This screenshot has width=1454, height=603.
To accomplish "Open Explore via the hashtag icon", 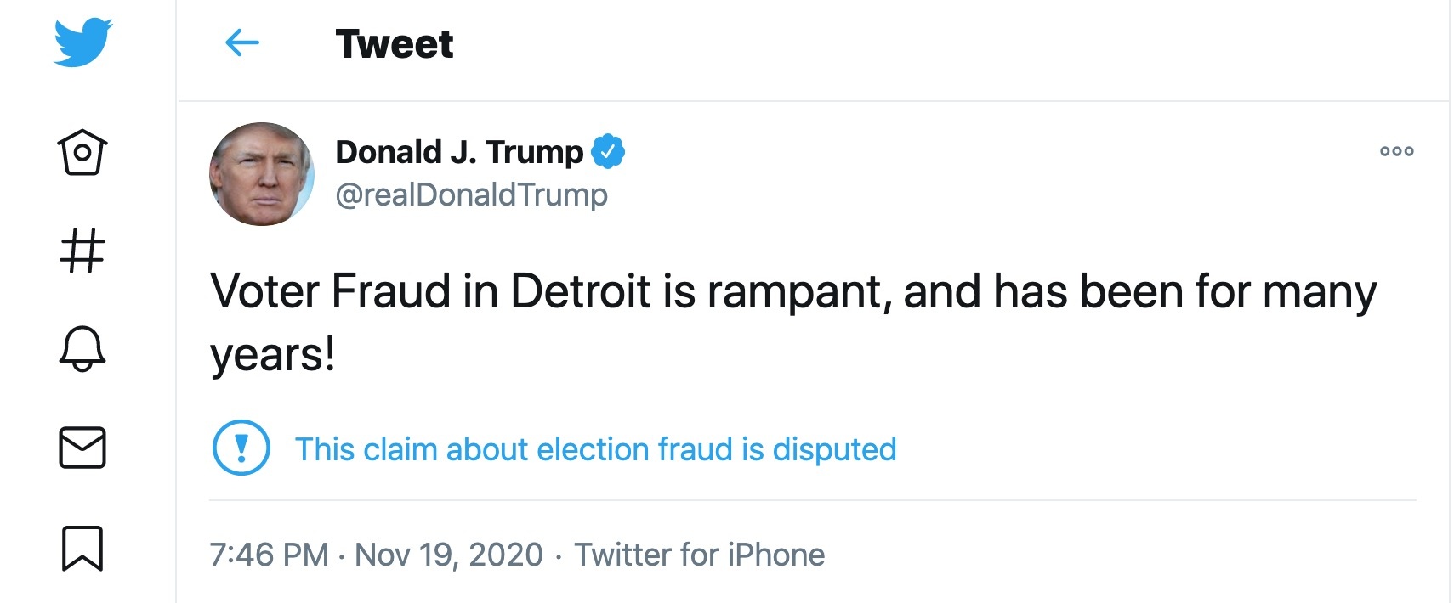I will tap(81, 249).
